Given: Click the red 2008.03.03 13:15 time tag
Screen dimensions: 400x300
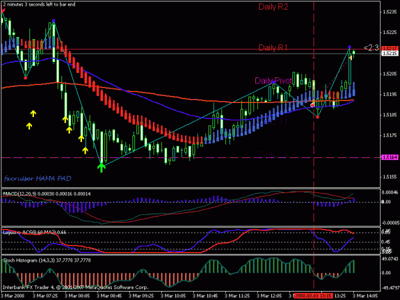Looking at the screenshot, I should [313, 296].
